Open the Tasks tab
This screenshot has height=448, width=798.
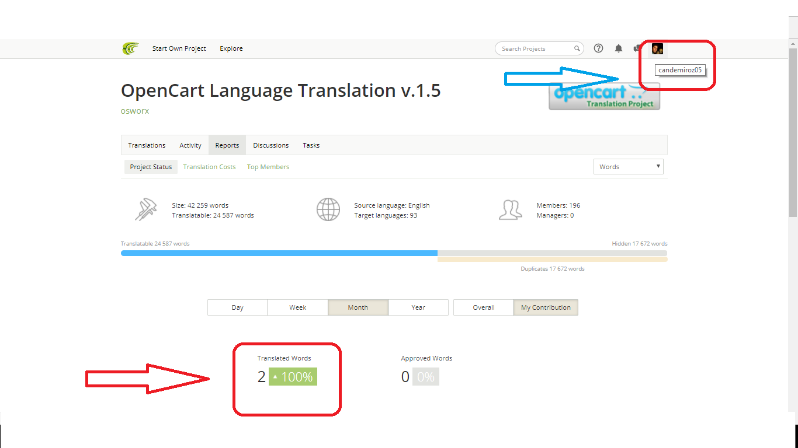pos(311,145)
